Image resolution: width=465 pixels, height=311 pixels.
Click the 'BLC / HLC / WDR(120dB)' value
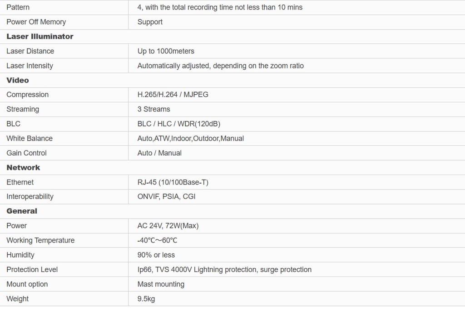[x=178, y=124]
